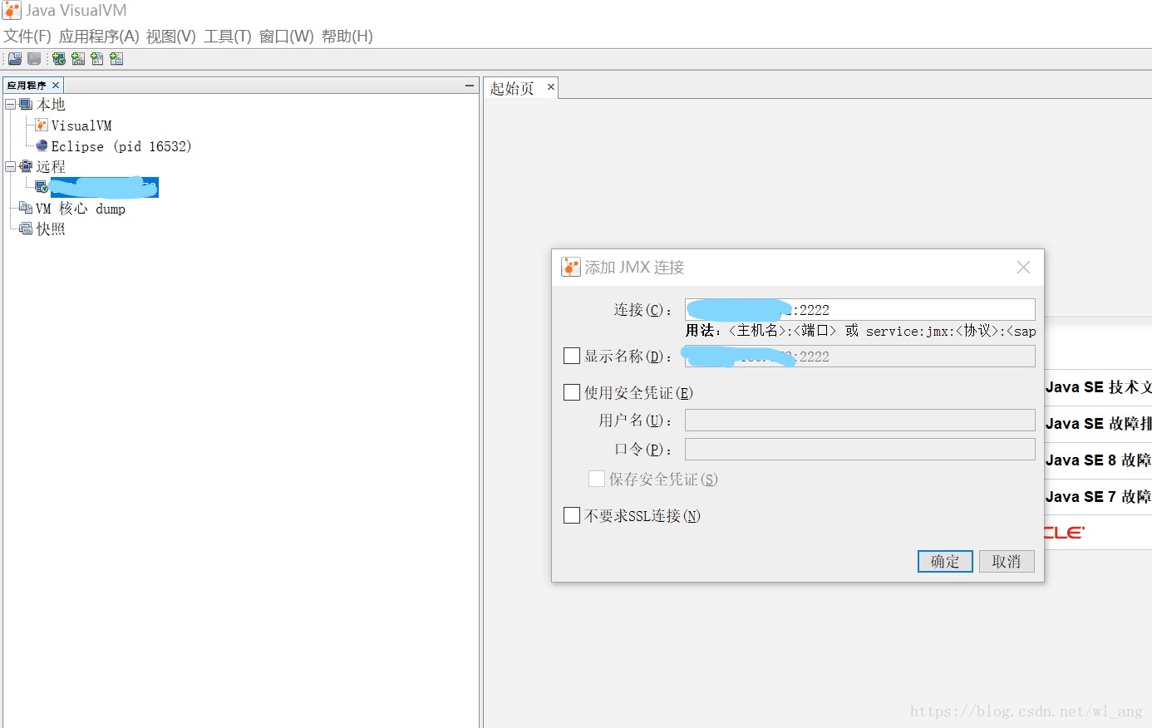Click the Add Remote Host toolbar icon
The height and width of the screenshot is (728, 1152).
point(59,59)
